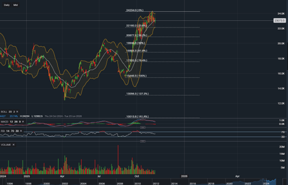The height and width of the screenshot is (185, 288).
Task: Jump to 2008 in the history navigator
Action: pyautogui.click(x=120, y=184)
